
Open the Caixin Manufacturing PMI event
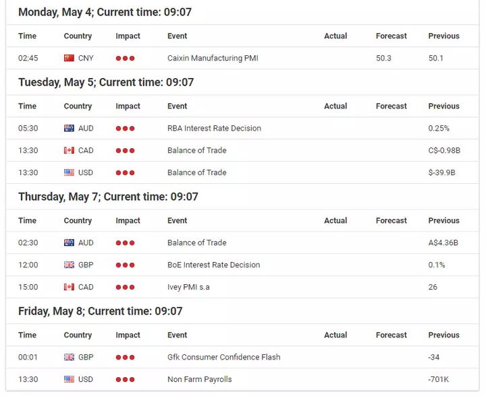coord(213,58)
